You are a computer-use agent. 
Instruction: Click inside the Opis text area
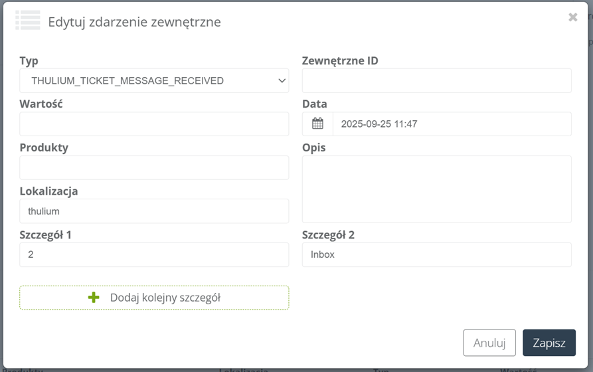(436, 189)
